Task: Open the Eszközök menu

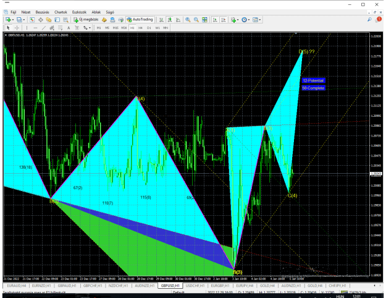Action: [79, 12]
